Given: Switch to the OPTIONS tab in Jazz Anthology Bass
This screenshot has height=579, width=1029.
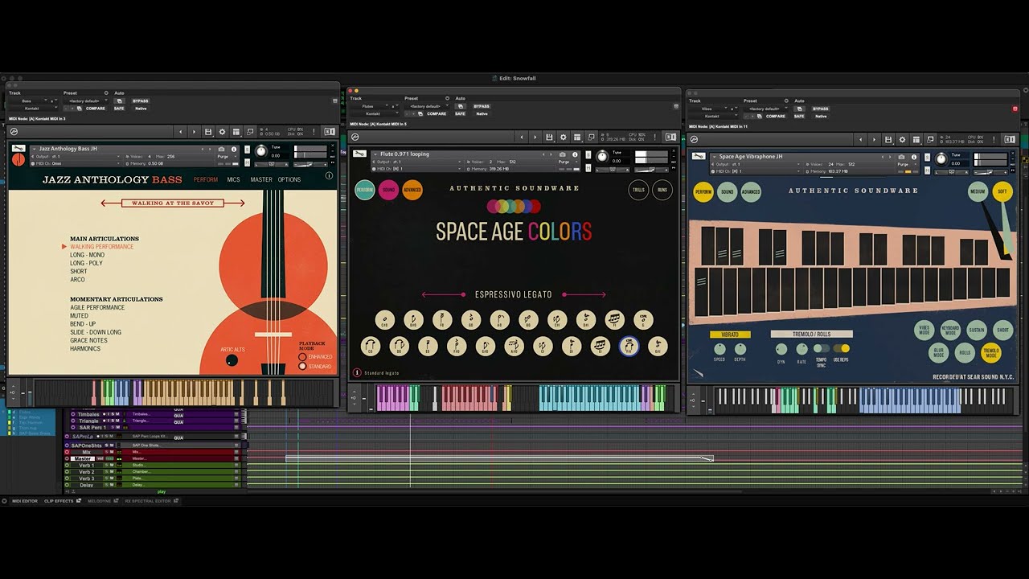Looking at the screenshot, I should (x=289, y=180).
